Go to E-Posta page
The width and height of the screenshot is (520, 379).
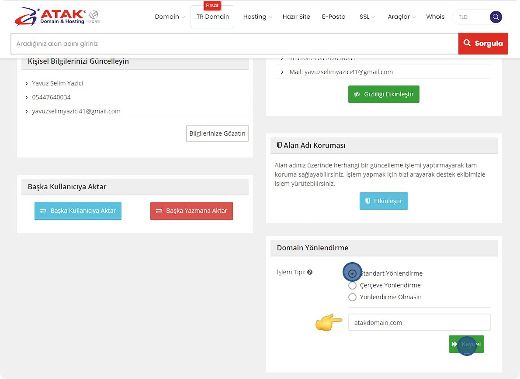pyautogui.click(x=333, y=17)
